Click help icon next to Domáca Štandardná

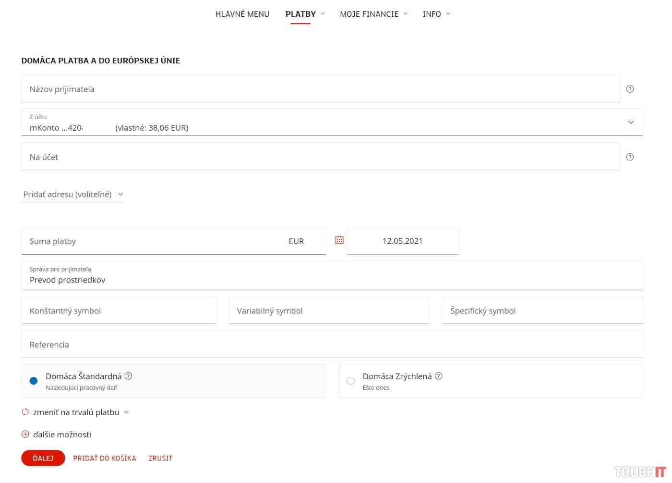(x=128, y=376)
